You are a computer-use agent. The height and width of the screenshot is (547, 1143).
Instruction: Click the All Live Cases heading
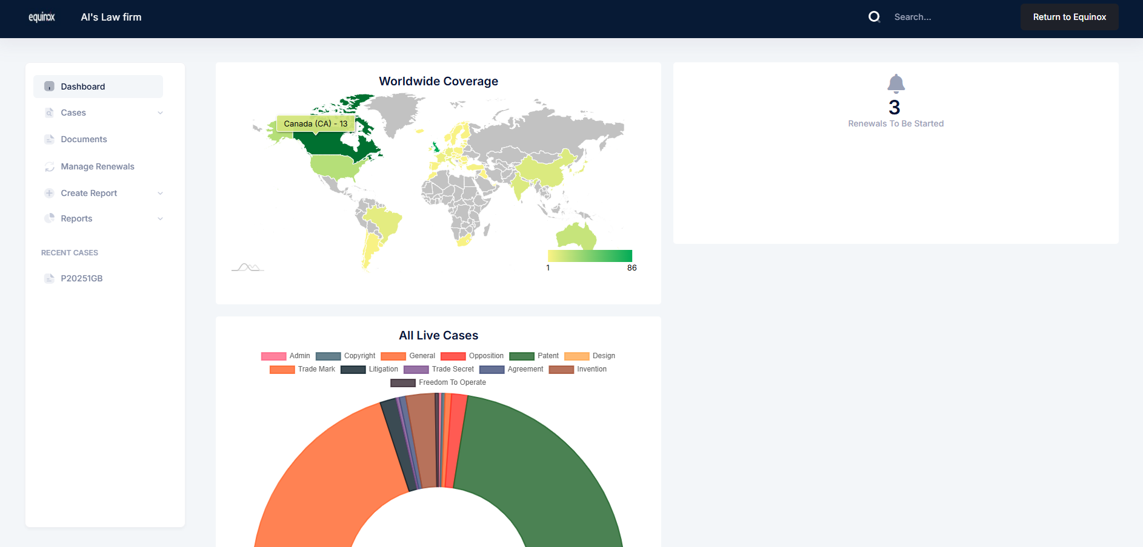point(439,335)
